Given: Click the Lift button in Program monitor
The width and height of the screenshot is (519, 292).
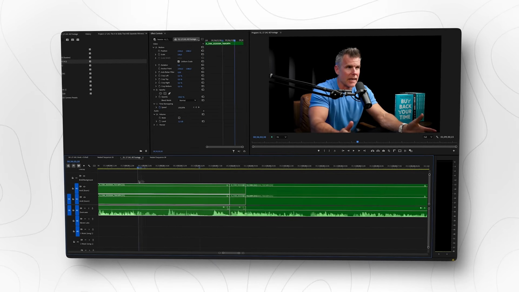Looking at the screenshot, I should pos(372,151).
